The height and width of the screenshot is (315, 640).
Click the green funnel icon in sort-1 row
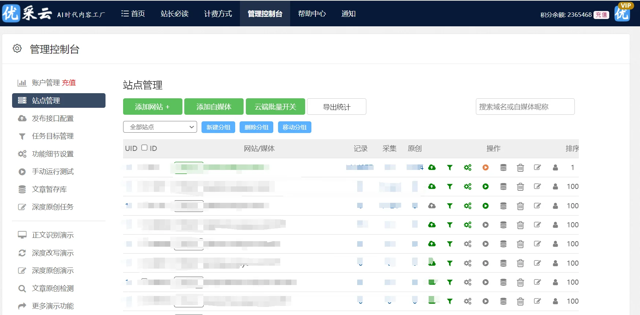450,167
